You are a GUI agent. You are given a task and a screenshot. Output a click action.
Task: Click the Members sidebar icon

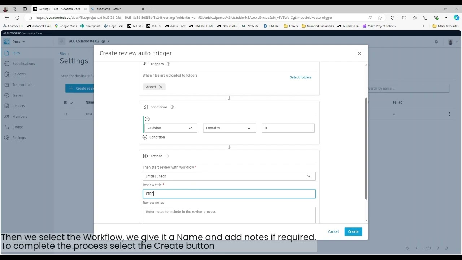[x=6, y=117]
